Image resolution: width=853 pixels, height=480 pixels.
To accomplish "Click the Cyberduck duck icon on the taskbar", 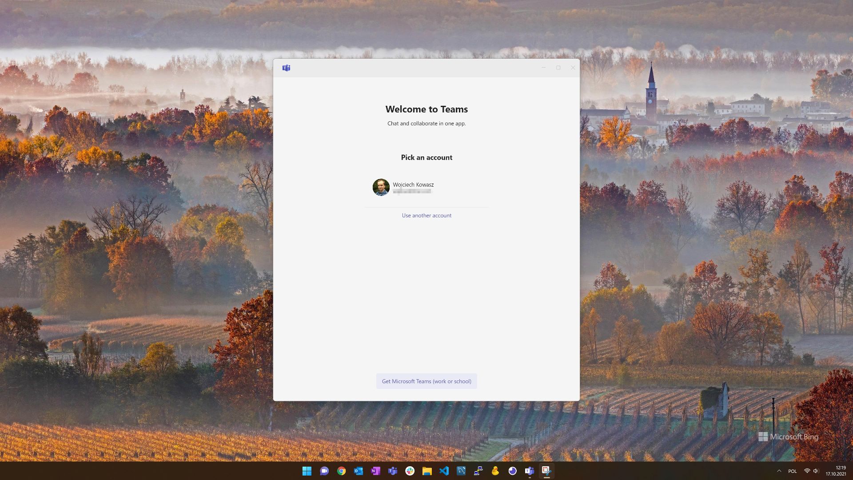I will (x=495, y=471).
